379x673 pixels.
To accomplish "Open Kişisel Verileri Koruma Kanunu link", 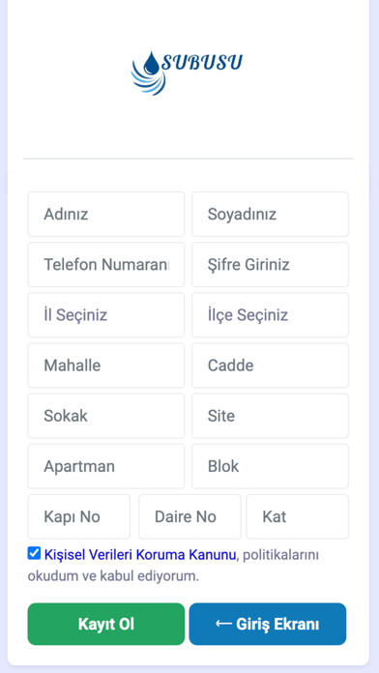I will pyautogui.click(x=140, y=555).
